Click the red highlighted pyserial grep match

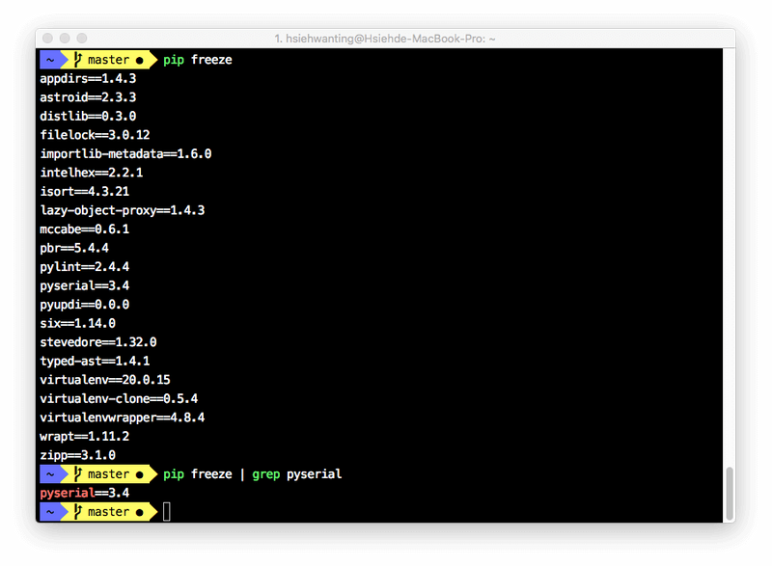[x=66, y=493]
